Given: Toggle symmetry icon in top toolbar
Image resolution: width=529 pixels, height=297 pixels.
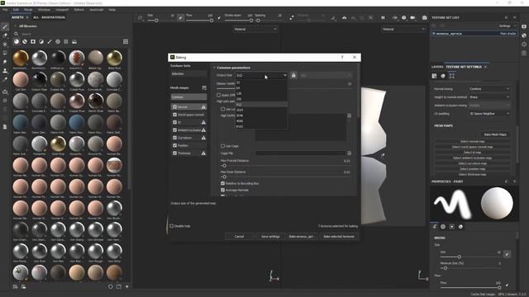Looking at the screenshot, I should 344,17.
